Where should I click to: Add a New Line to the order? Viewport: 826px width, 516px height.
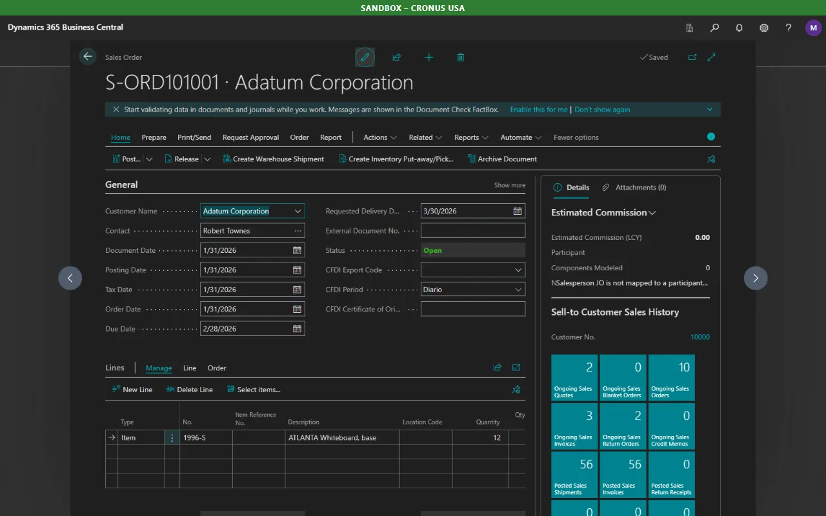pos(132,390)
